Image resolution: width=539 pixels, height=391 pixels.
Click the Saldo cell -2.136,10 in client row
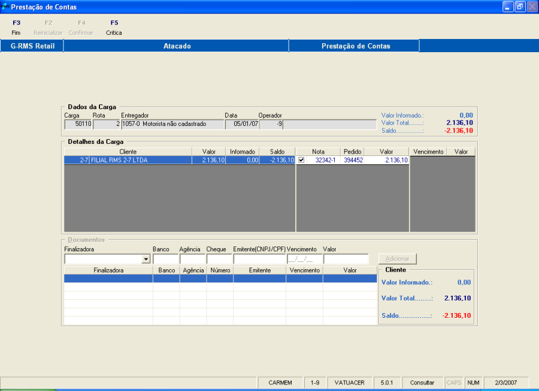277,160
